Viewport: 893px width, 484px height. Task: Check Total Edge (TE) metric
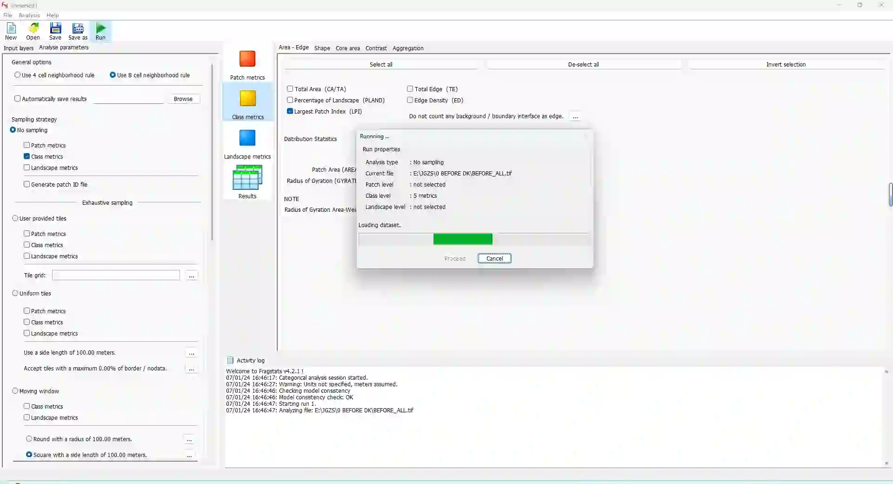click(x=410, y=89)
